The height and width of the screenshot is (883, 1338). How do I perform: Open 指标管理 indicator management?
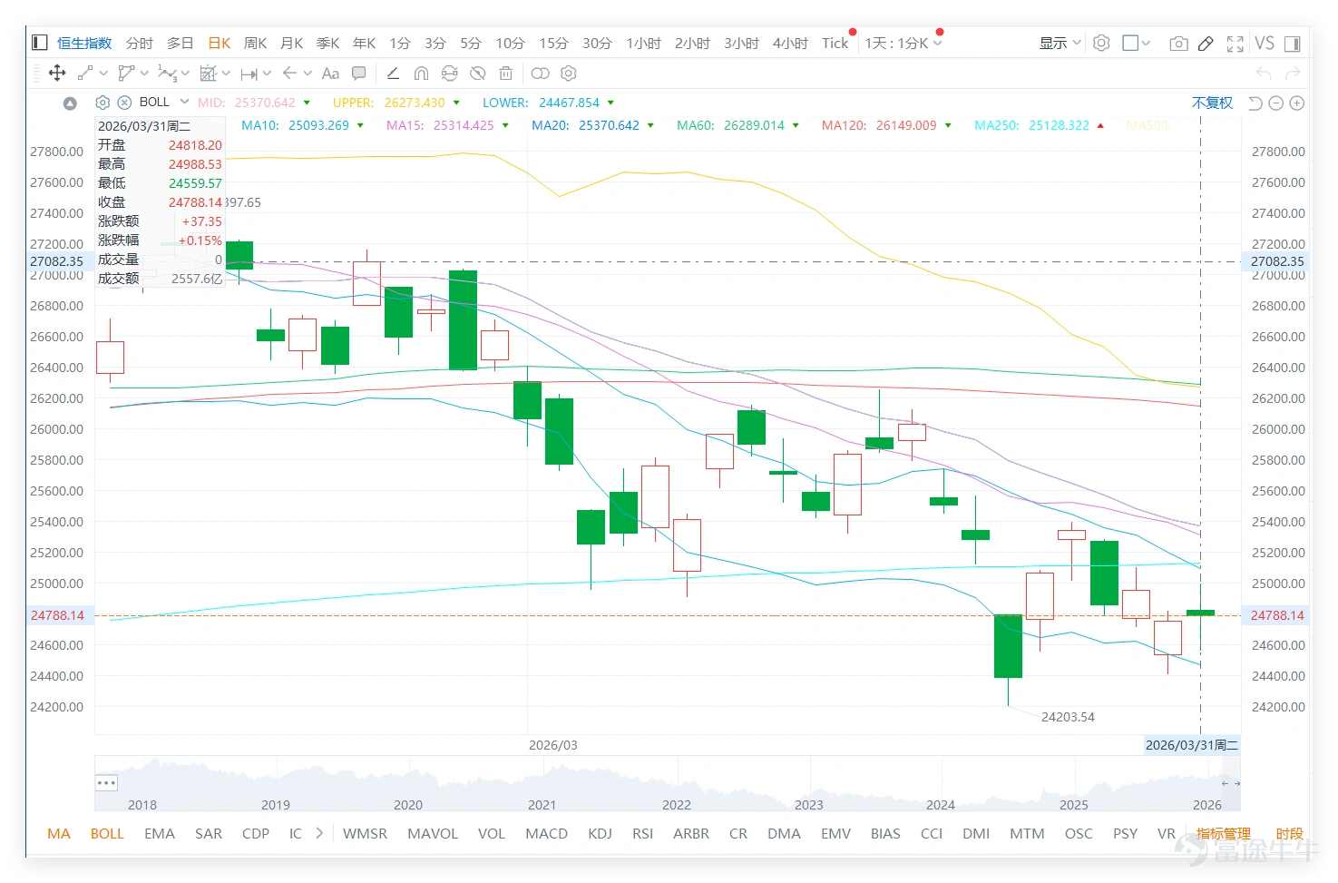pyautogui.click(x=1223, y=833)
